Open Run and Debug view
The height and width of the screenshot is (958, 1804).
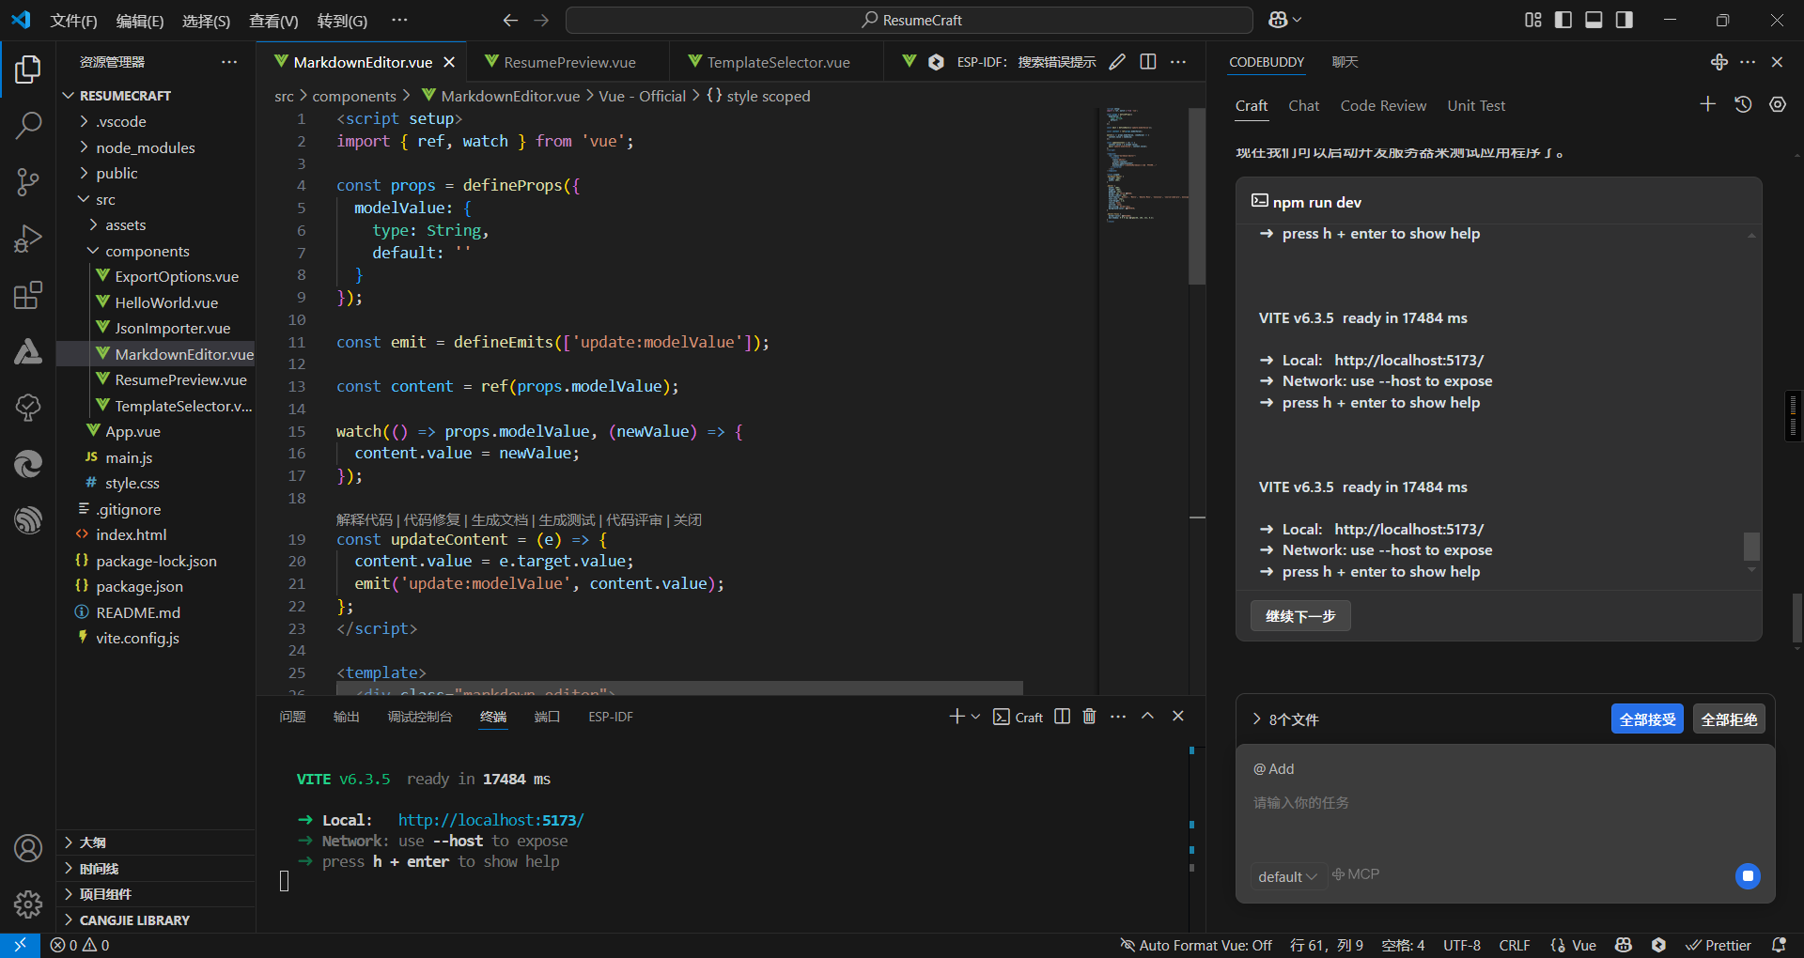click(28, 239)
